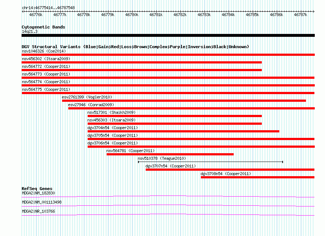Select nsv517301 (Shaikh2009) label
Viewport: 325px width, 236px height.
(x=111, y=112)
